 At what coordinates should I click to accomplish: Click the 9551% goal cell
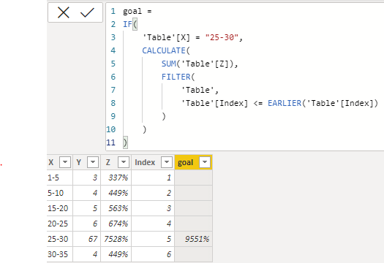click(193, 239)
